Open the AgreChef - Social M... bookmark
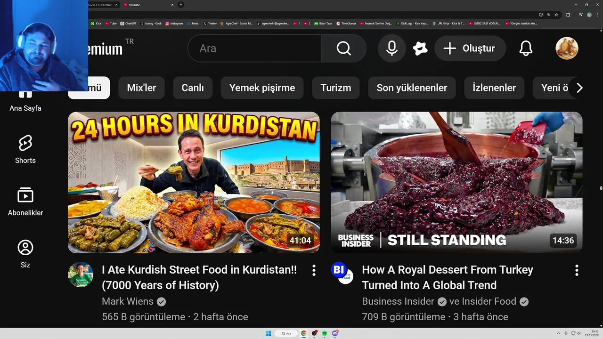The height and width of the screenshot is (339, 603). point(236,23)
